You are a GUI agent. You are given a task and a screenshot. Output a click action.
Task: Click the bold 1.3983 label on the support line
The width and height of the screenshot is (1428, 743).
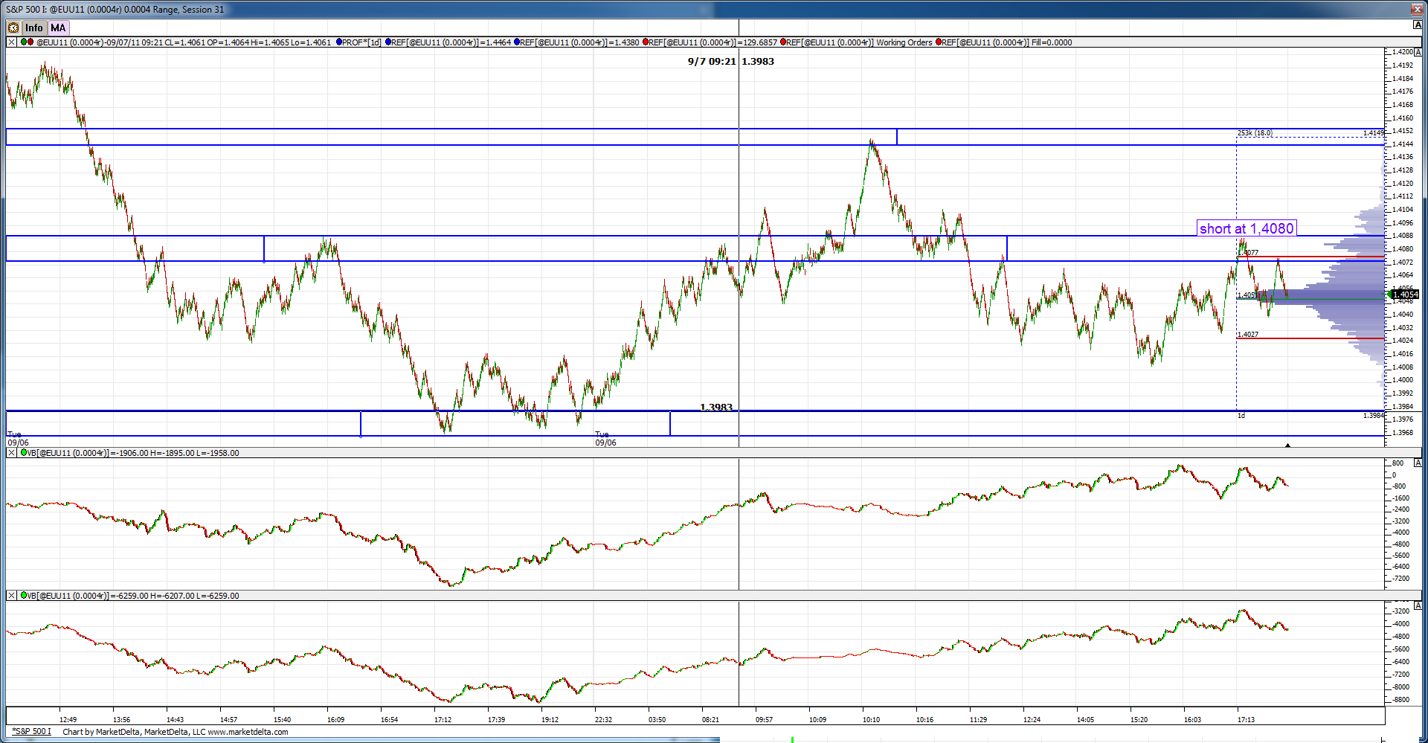[x=716, y=407]
